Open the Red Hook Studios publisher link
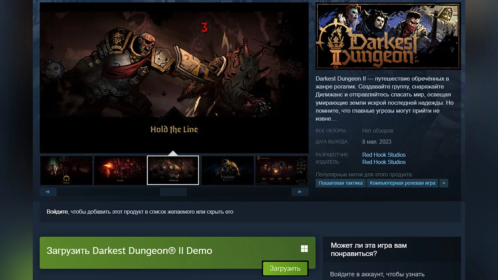Image resolution: width=498 pixels, height=280 pixels. [384, 162]
